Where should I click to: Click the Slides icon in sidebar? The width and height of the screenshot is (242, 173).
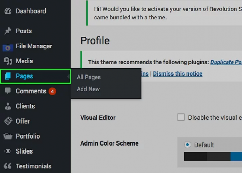tap(8, 151)
